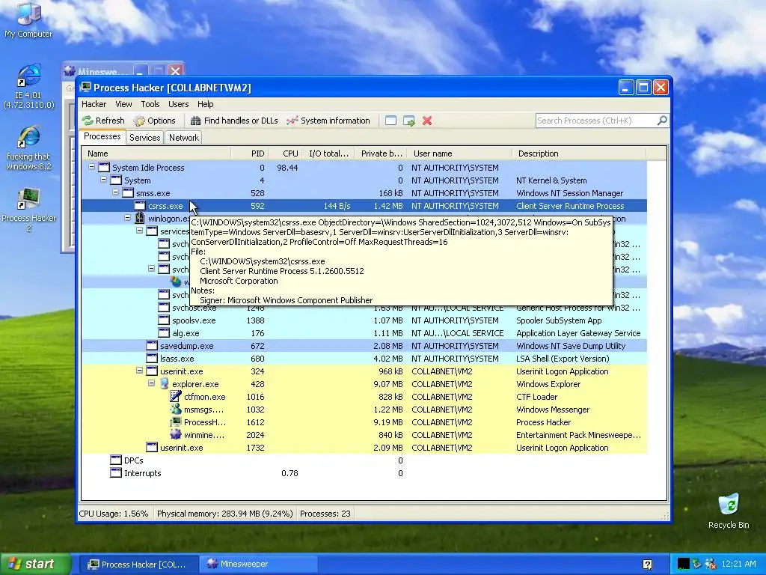Viewport: 766px width, 575px height.
Task: Open the Options toolbar button
Action: [x=154, y=121]
